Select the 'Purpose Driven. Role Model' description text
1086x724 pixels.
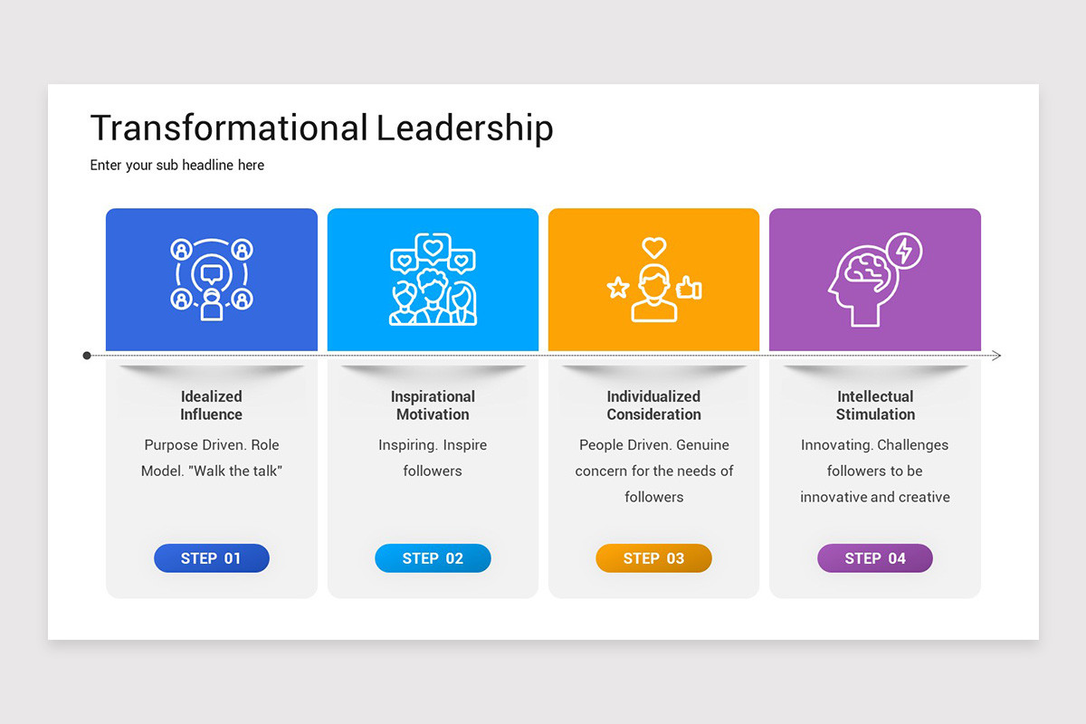[x=212, y=458]
